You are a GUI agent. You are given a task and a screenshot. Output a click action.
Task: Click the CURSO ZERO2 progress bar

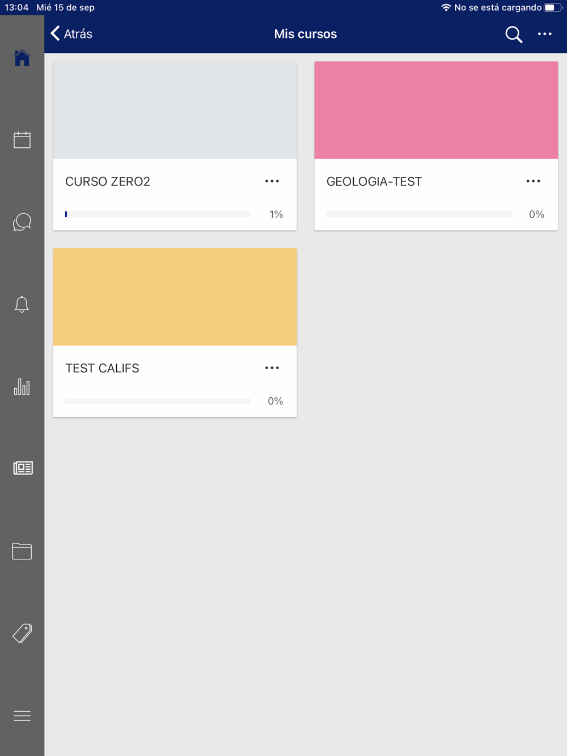click(158, 214)
